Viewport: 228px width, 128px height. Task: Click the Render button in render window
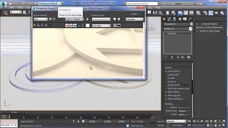(134, 14)
